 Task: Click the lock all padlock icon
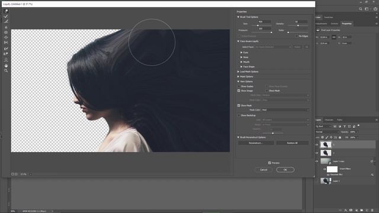pyautogui.click(x=340, y=137)
